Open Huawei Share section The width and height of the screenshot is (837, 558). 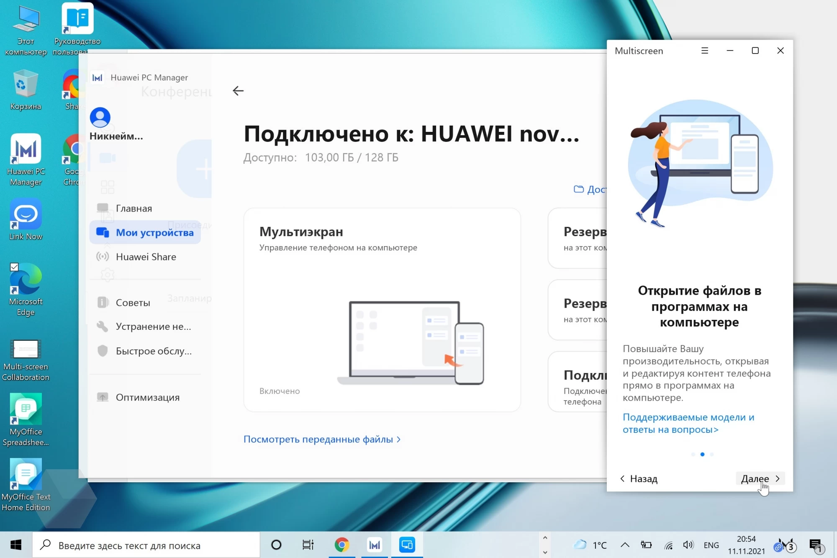click(145, 257)
